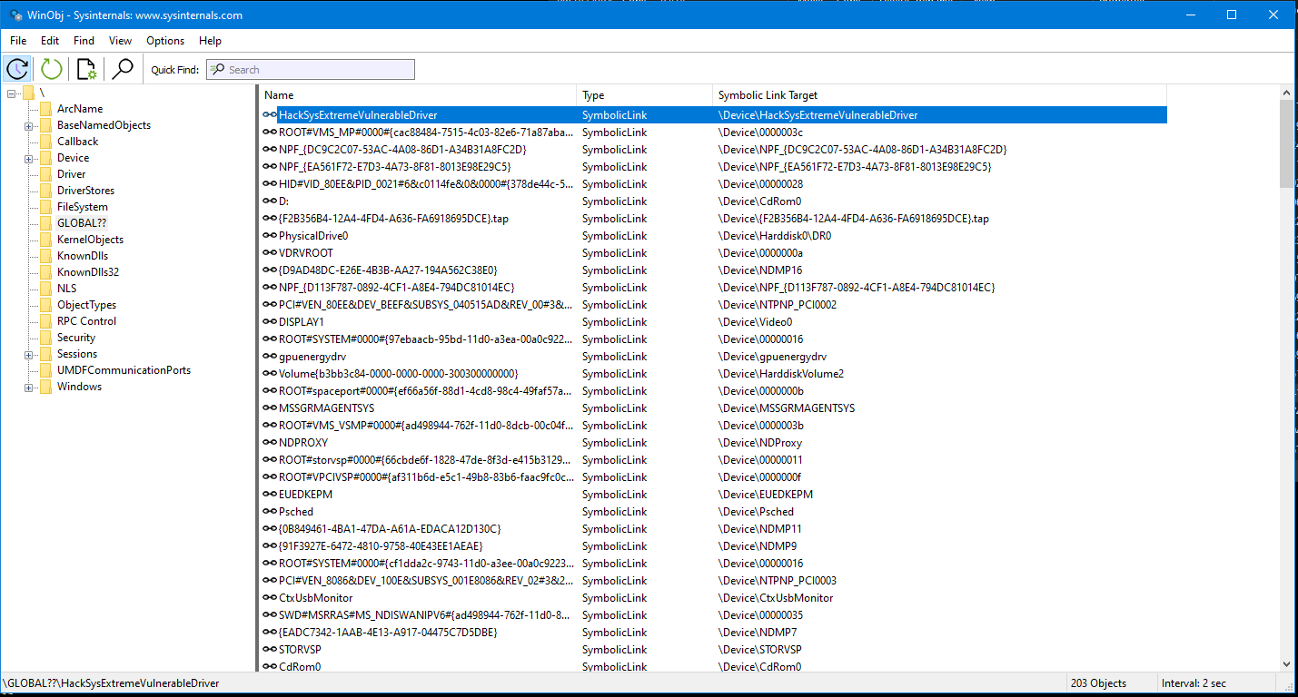Click the RPC Control folder icon
The height and width of the screenshot is (697, 1298).
pos(45,321)
